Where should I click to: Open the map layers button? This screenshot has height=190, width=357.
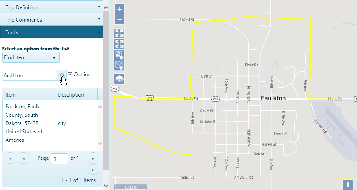[120, 79]
